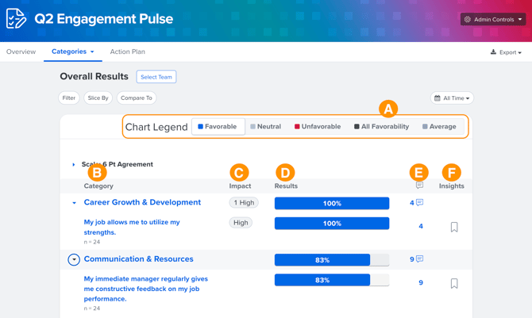
Task: Toggle the All Favorability legend option
Action: (381, 127)
